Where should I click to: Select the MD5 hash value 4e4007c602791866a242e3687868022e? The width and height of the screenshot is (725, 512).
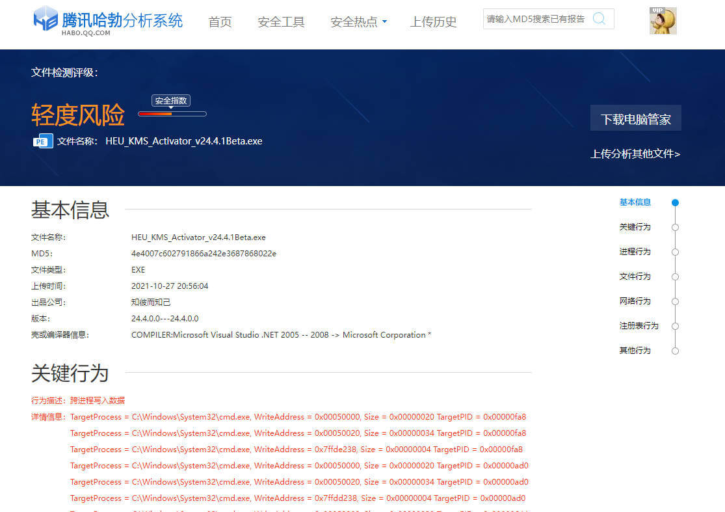click(x=204, y=254)
